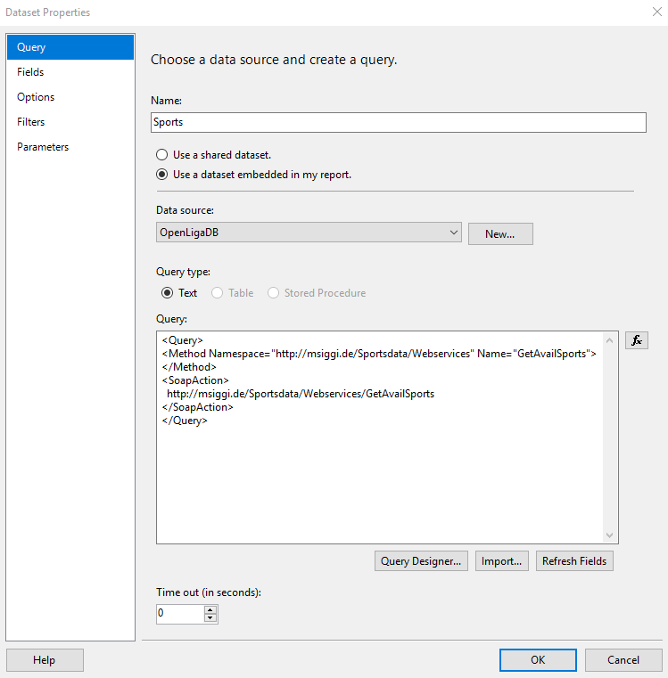Image resolution: width=668 pixels, height=678 pixels.
Task: Click the Import... button
Action: pos(502,561)
